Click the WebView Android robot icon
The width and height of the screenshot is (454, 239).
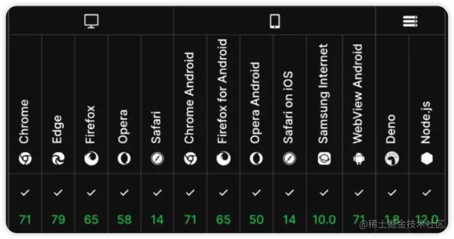click(359, 158)
